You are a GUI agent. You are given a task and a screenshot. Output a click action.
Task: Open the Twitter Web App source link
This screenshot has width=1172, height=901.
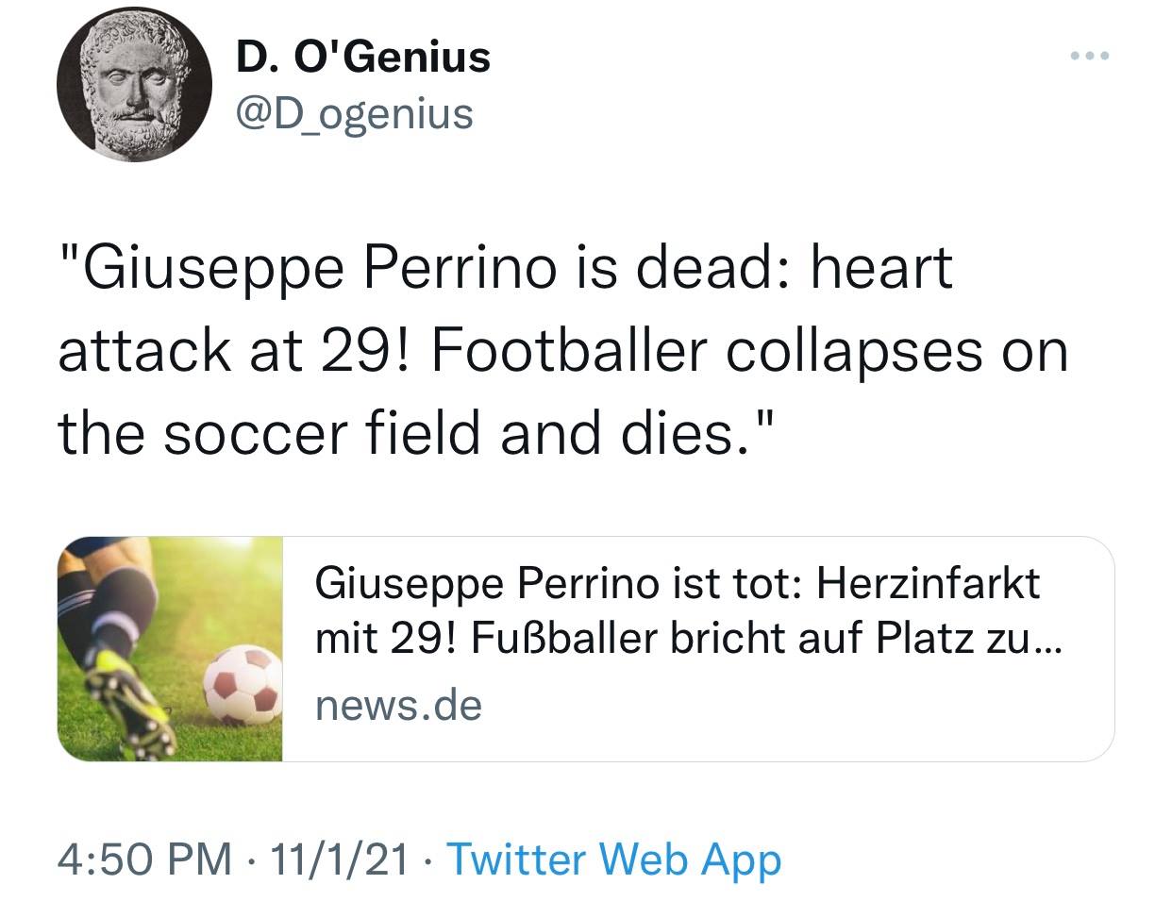click(x=613, y=859)
